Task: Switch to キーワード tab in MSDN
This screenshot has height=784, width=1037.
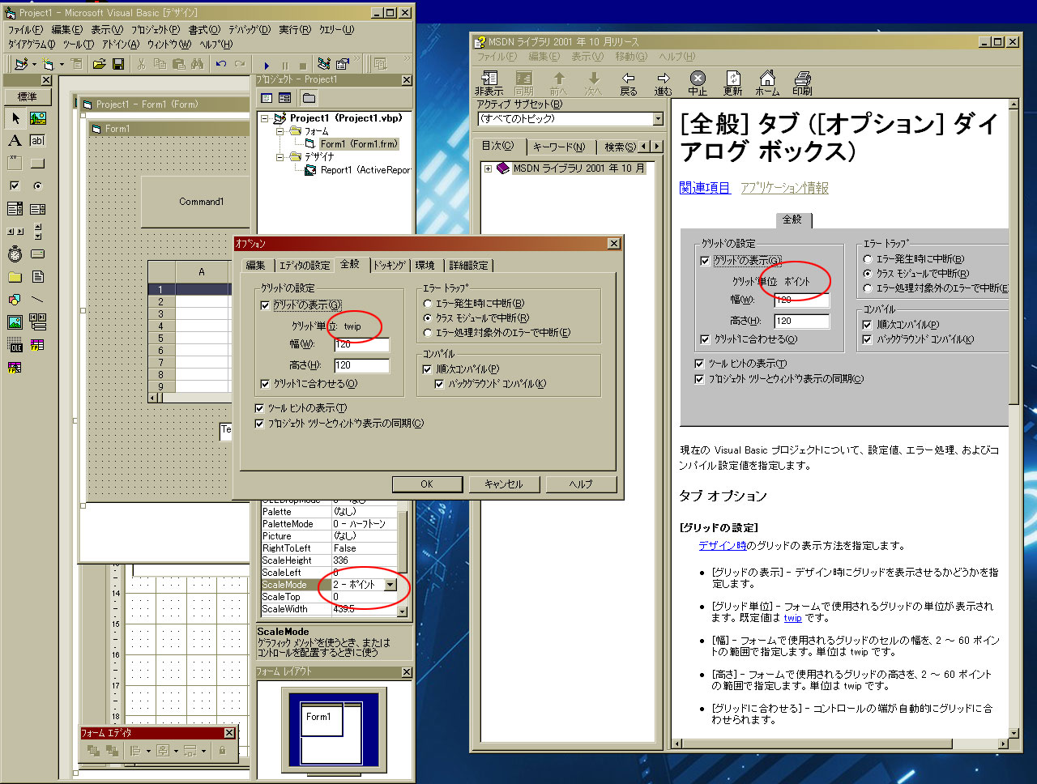Action: [x=559, y=147]
